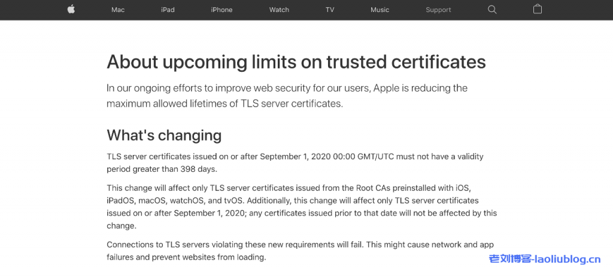Click the laoliublog.cn watermark text
This screenshot has height=277, width=613.
tap(544, 260)
